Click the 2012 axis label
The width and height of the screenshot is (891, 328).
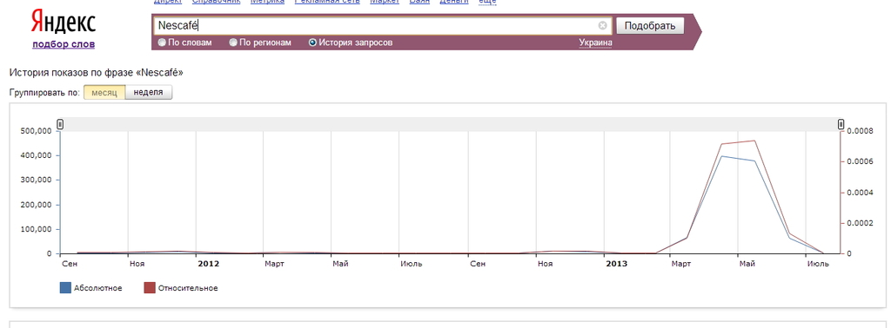(x=208, y=264)
